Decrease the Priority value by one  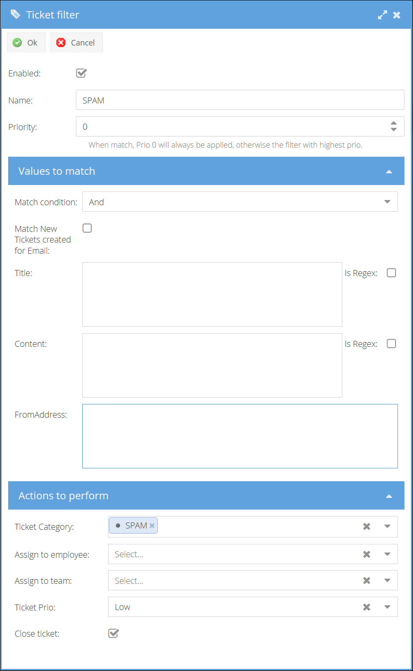pyautogui.click(x=394, y=129)
